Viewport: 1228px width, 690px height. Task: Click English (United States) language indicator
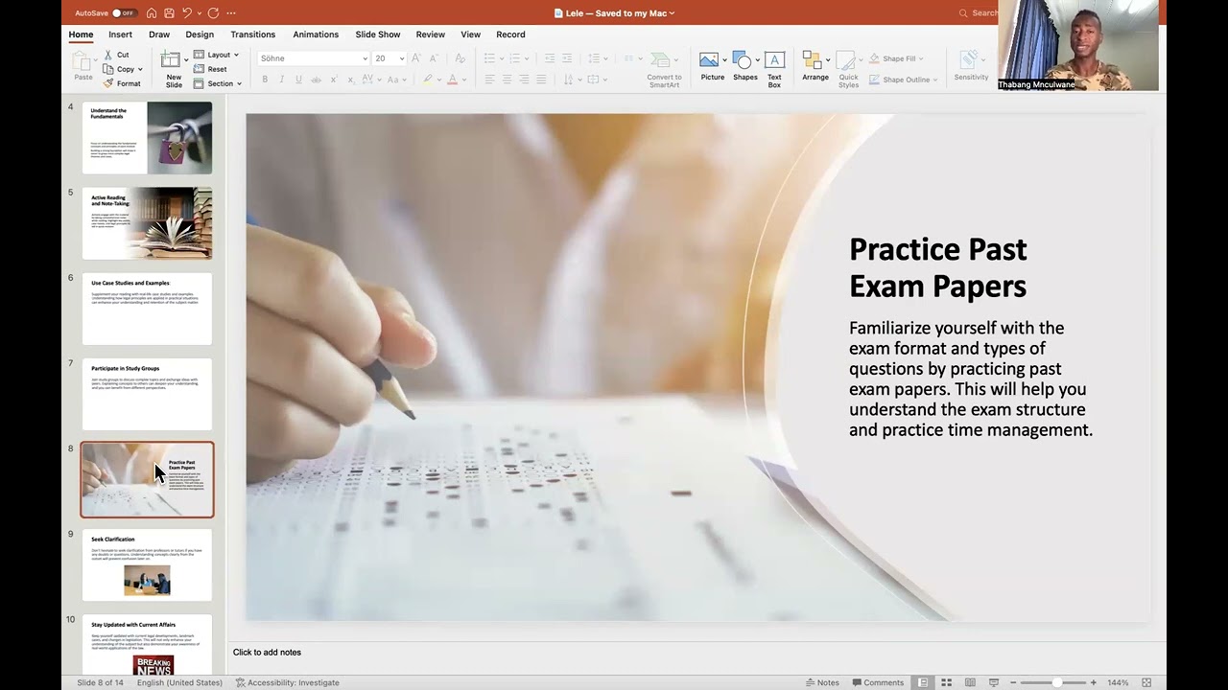pos(179,682)
